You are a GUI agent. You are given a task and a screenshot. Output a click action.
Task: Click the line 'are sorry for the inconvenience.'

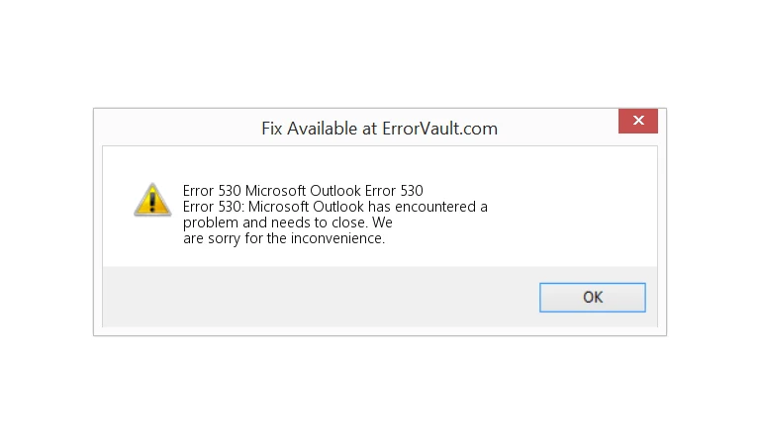point(283,238)
